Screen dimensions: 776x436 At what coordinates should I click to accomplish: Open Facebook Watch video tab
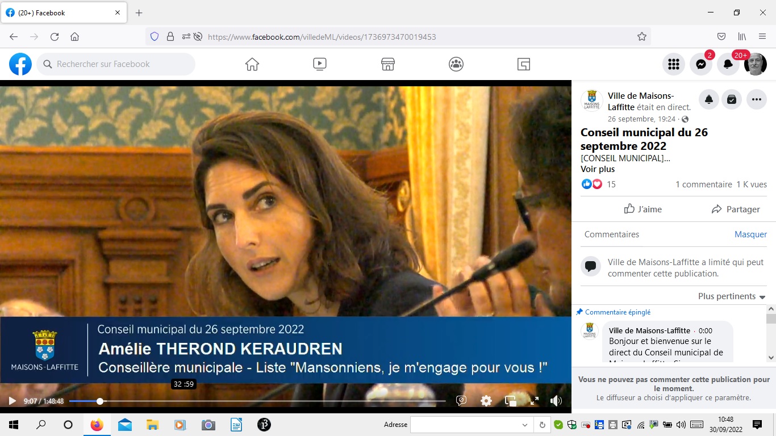(x=320, y=64)
